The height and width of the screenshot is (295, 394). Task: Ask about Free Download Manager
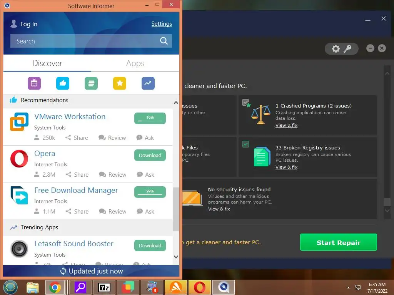tap(145, 212)
